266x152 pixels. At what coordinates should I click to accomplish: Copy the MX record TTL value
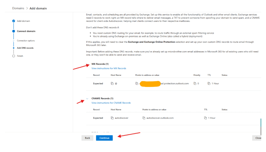click(209, 83)
